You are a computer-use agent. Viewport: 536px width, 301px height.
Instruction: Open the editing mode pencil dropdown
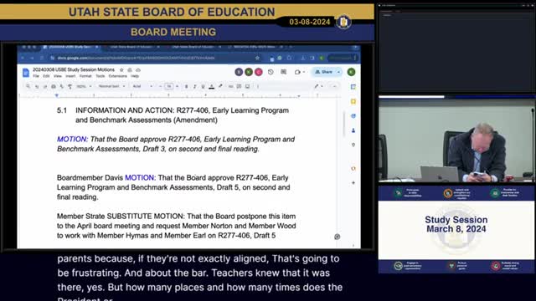point(318,86)
